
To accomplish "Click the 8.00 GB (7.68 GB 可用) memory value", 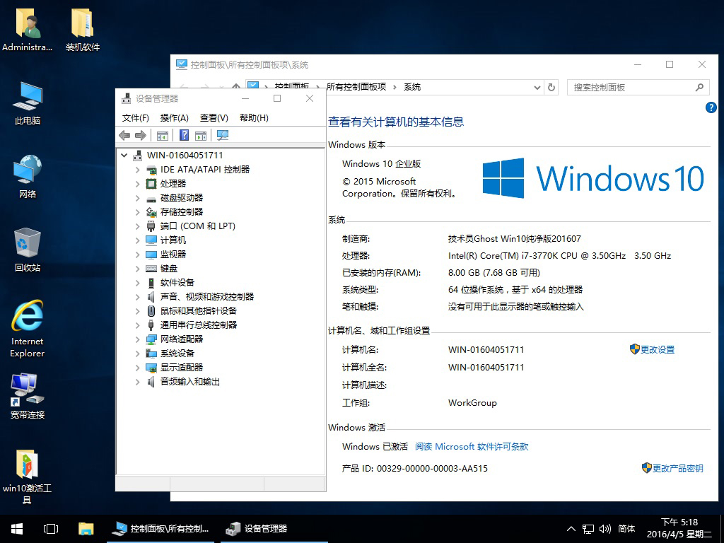I will tap(494, 273).
